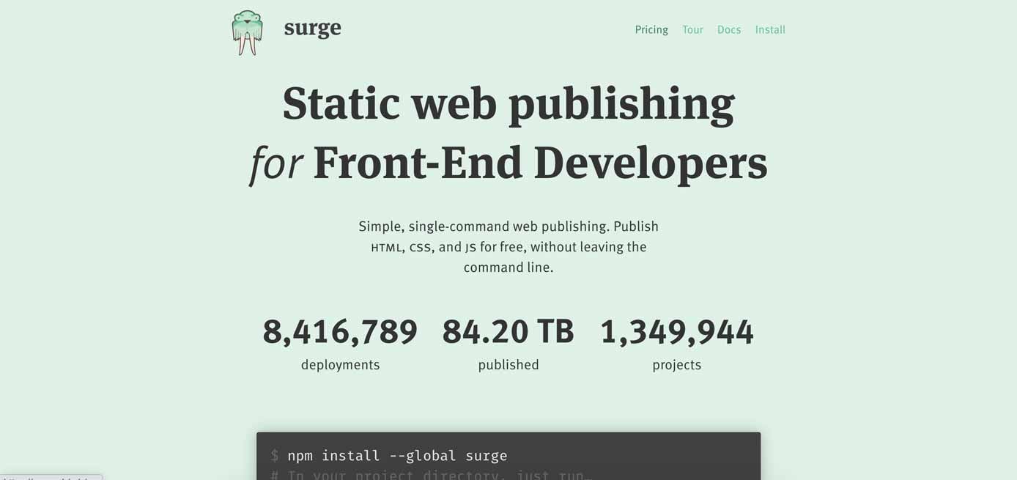
Task: Open the Tour page
Action: point(692,29)
